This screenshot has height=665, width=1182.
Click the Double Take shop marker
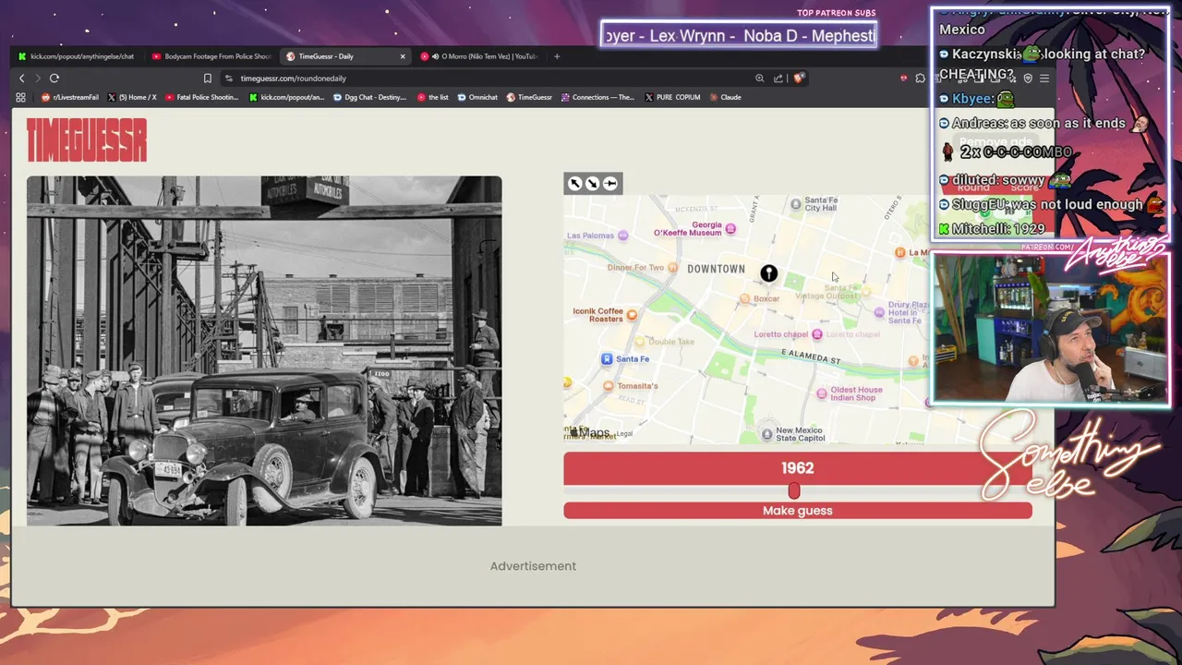(639, 342)
